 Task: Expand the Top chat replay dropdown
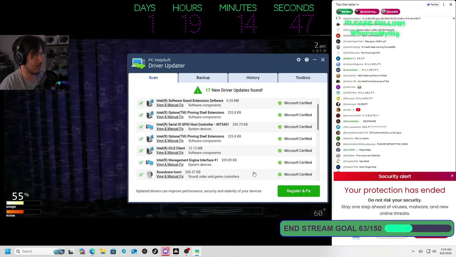point(347,4)
